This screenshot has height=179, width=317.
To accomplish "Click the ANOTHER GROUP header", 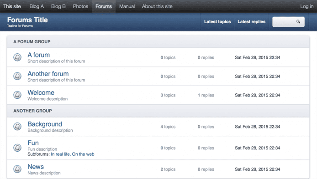I will [32, 111].
